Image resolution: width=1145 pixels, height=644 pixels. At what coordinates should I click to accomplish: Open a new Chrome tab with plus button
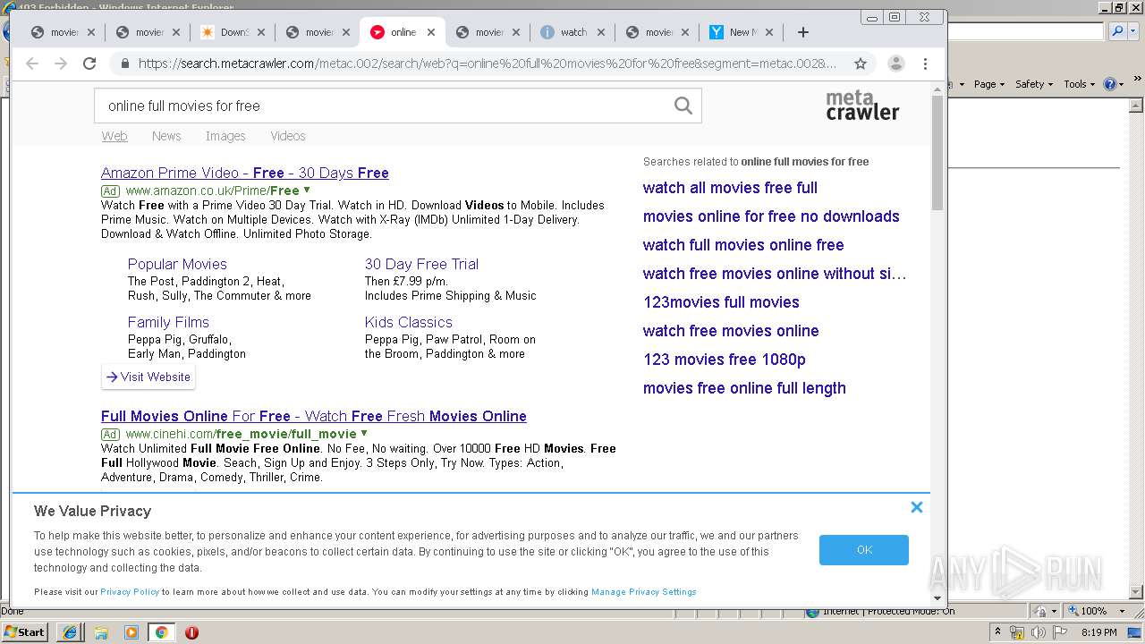click(803, 32)
